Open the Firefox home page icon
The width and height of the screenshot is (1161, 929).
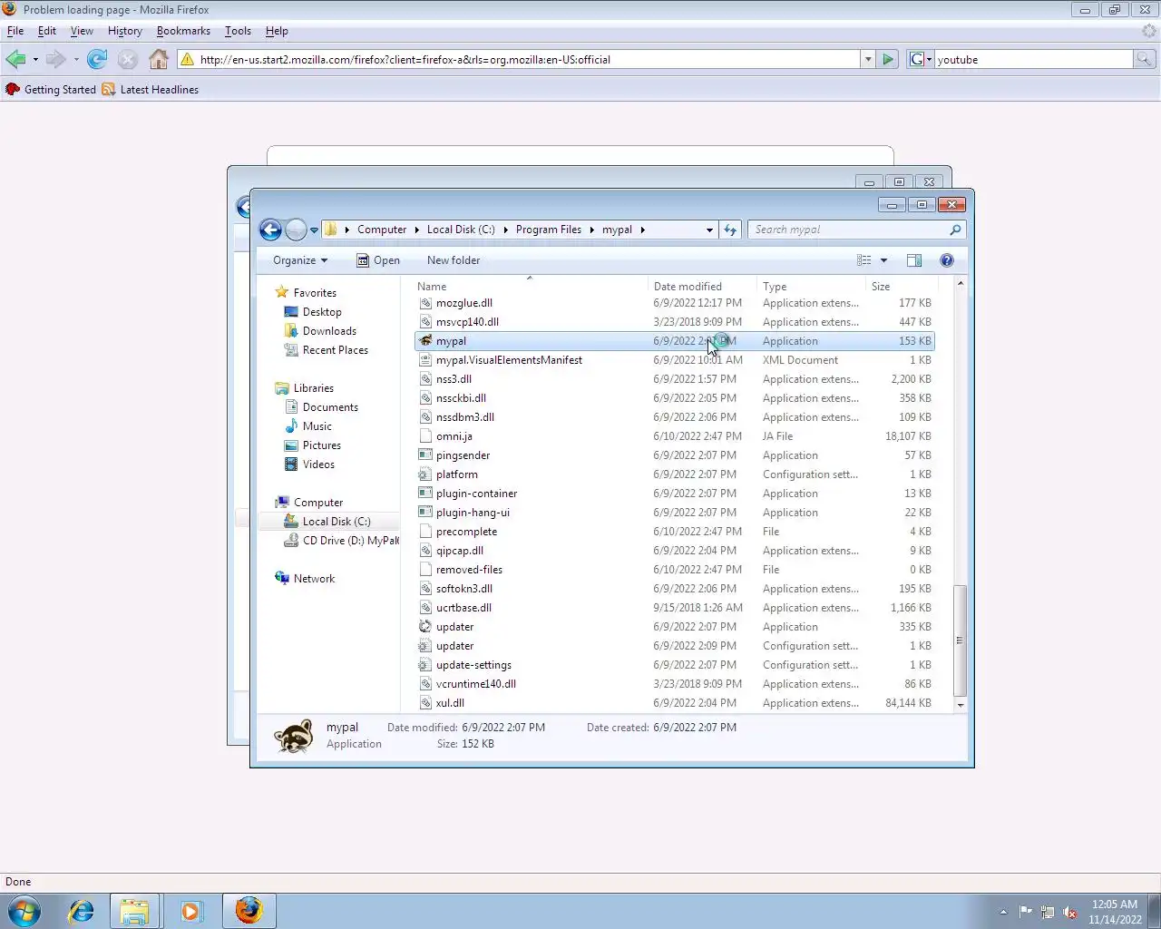click(x=159, y=60)
